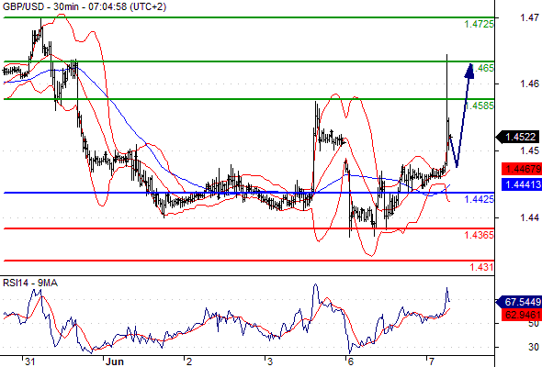Image resolution: width=542 pixels, height=367 pixels.
Task: Click the blue 67.5449 RSI value tag
Action: click(x=518, y=302)
